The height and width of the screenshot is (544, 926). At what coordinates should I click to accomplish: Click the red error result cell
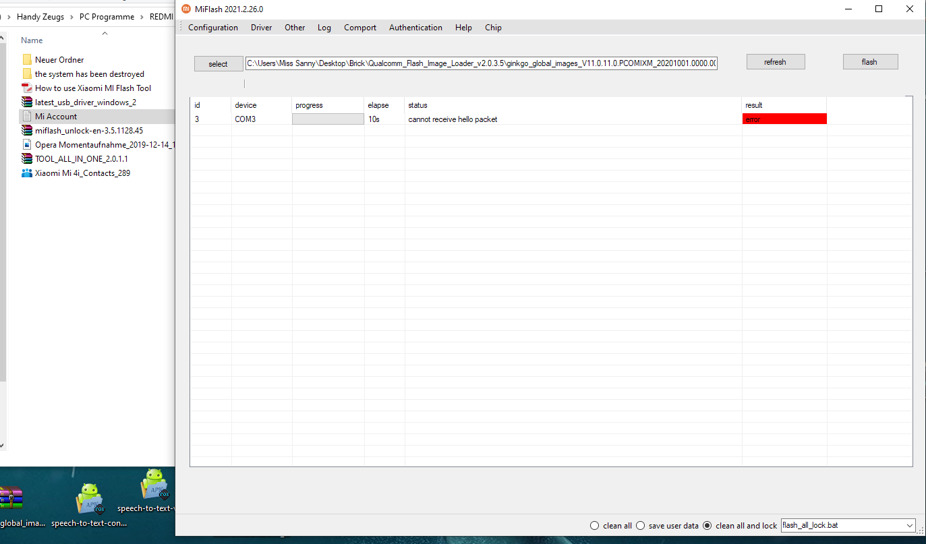[784, 119]
